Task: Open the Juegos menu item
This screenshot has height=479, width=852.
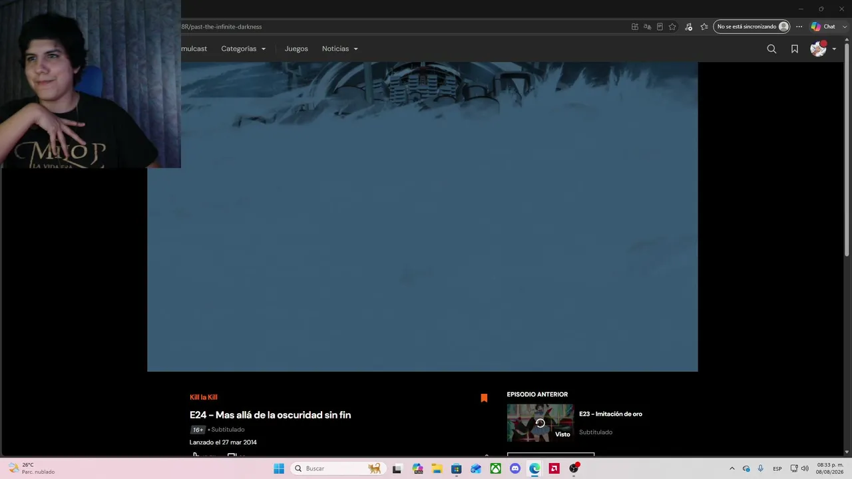Action: click(296, 49)
